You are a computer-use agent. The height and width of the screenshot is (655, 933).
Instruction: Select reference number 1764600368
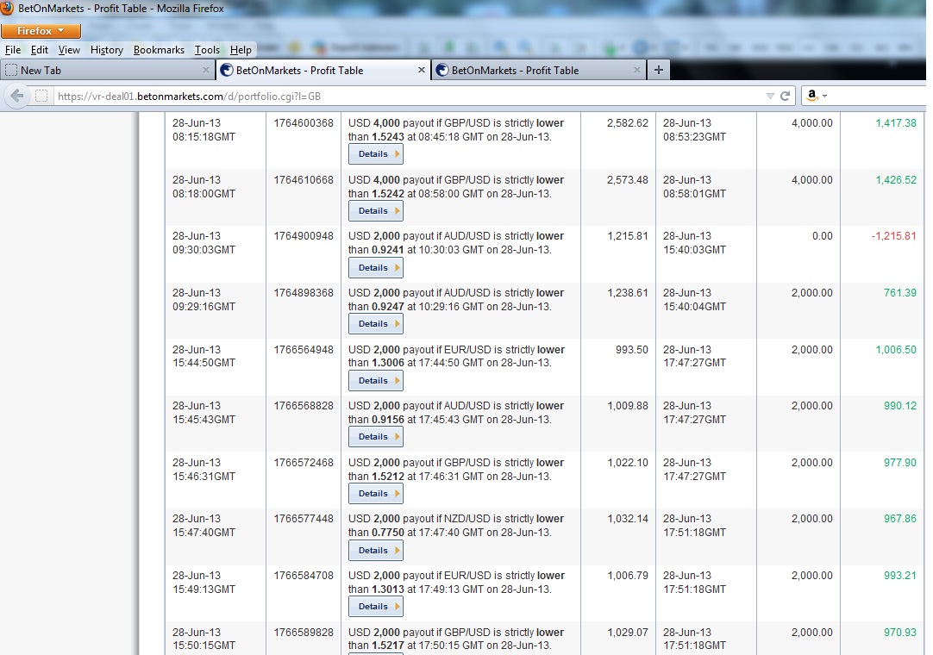pos(304,123)
